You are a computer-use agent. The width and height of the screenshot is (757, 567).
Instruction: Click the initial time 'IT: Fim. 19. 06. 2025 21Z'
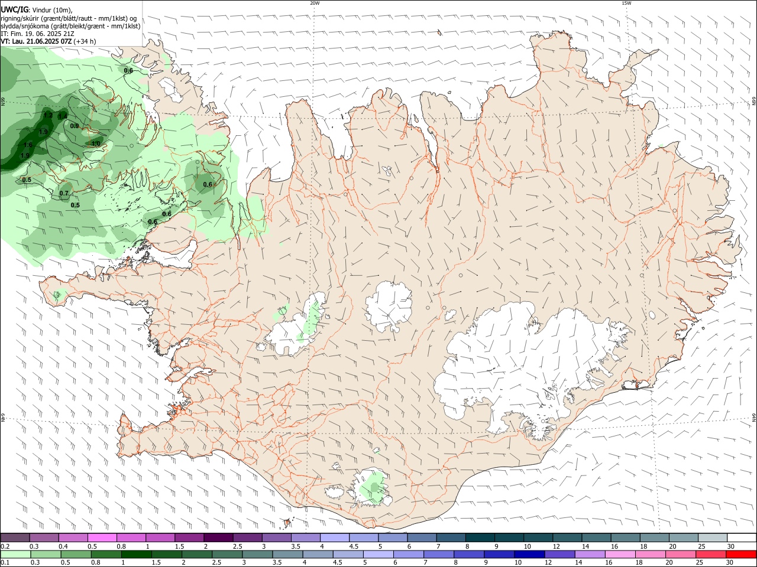(x=38, y=34)
